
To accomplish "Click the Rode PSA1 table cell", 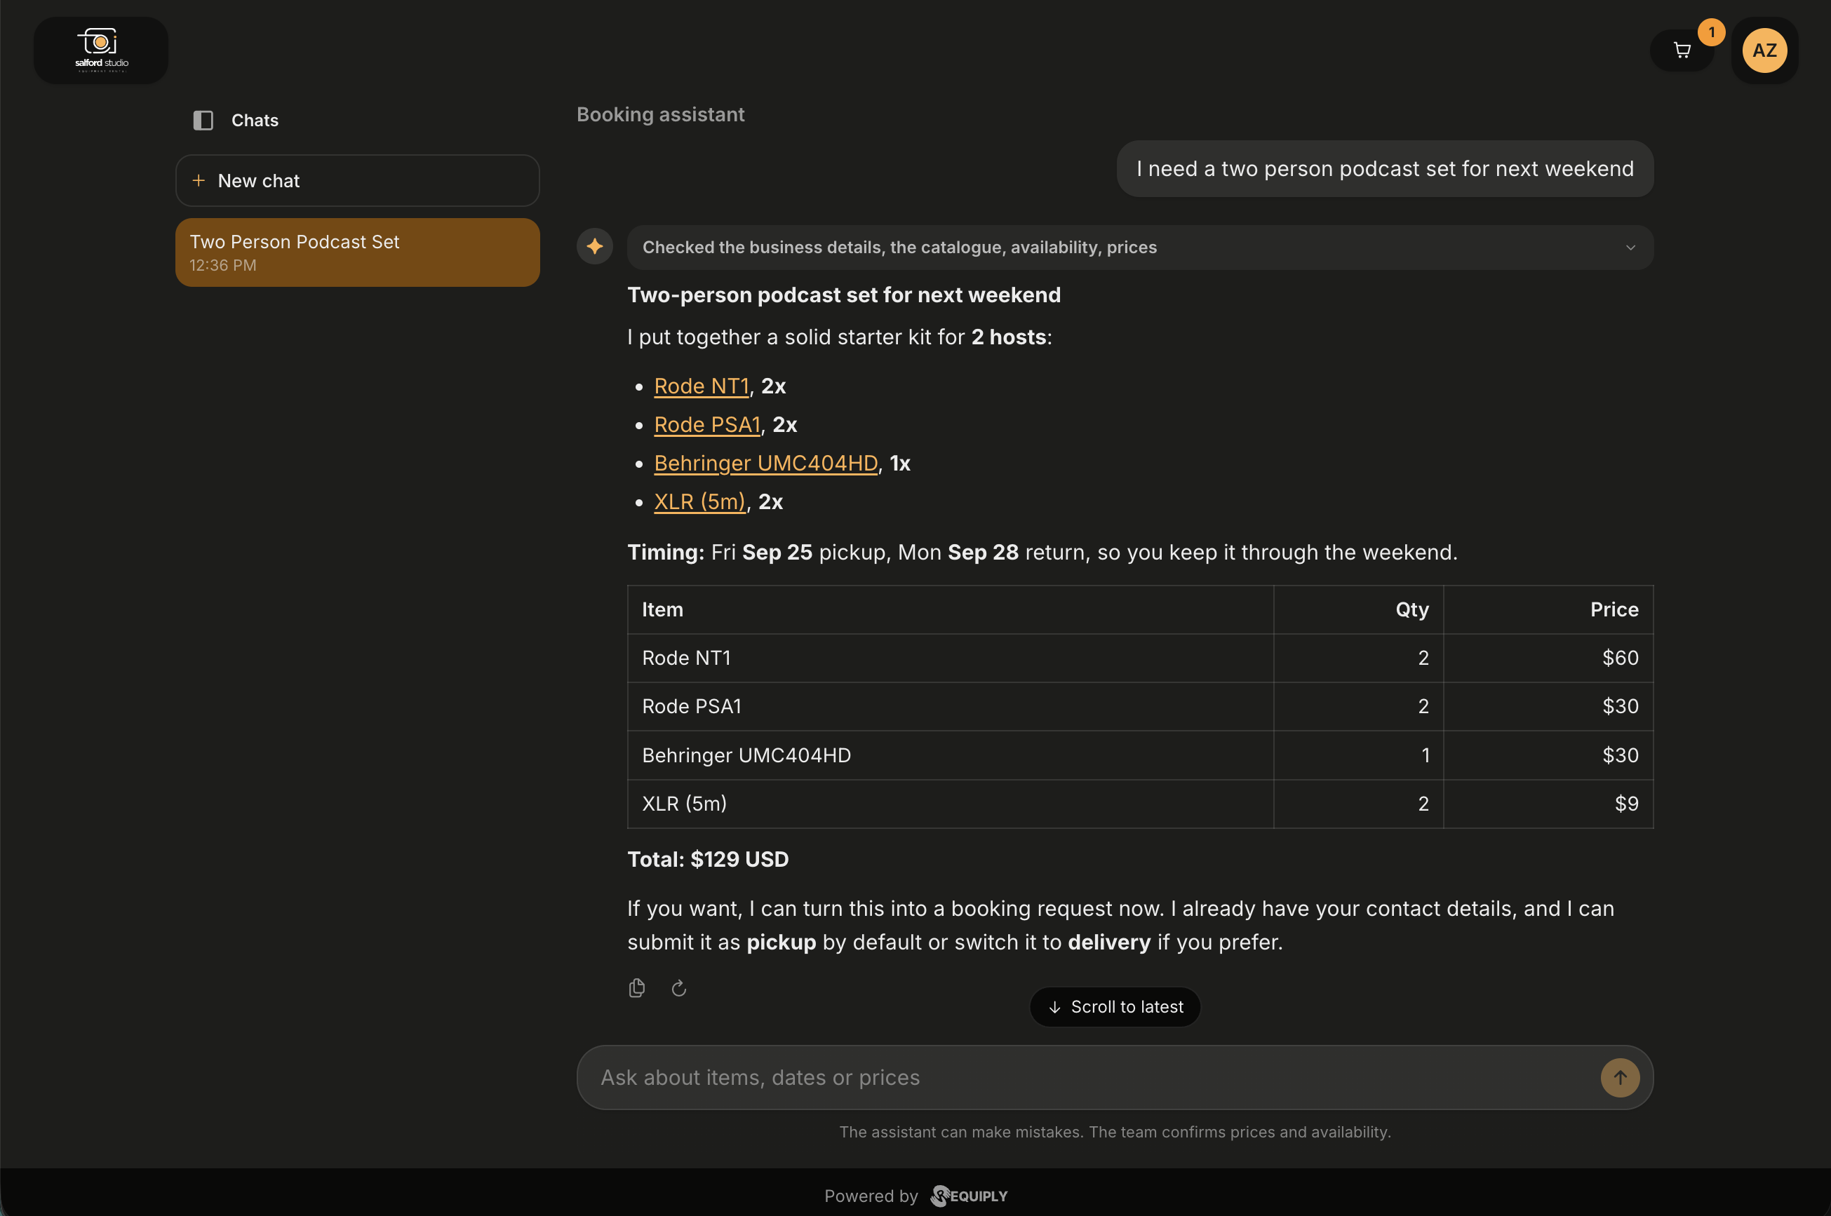I will click(951, 706).
